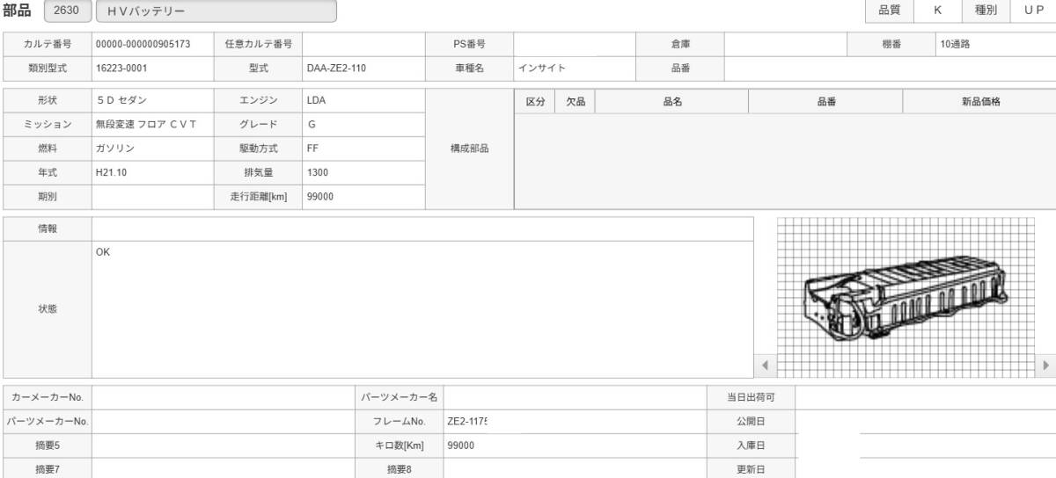Click the empty 摘要8 field
Screen dimensions: 1056x478
pyautogui.click(x=576, y=468)
